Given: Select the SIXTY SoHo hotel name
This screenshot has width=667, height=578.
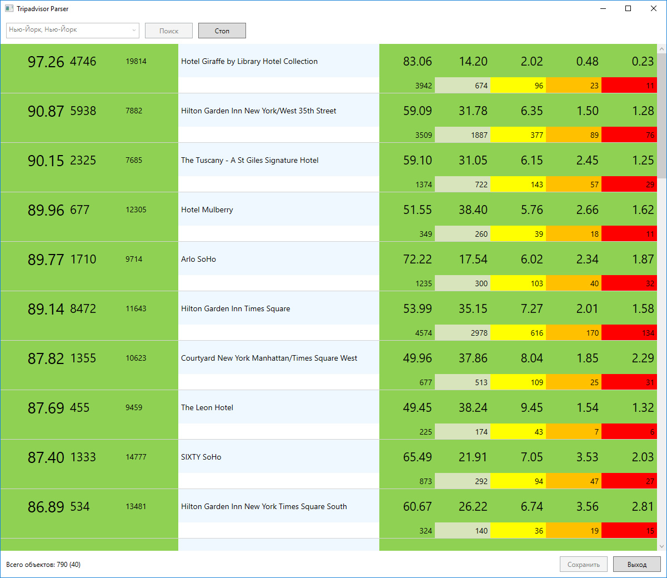Looking at the screenshot, I should [201, 457].
